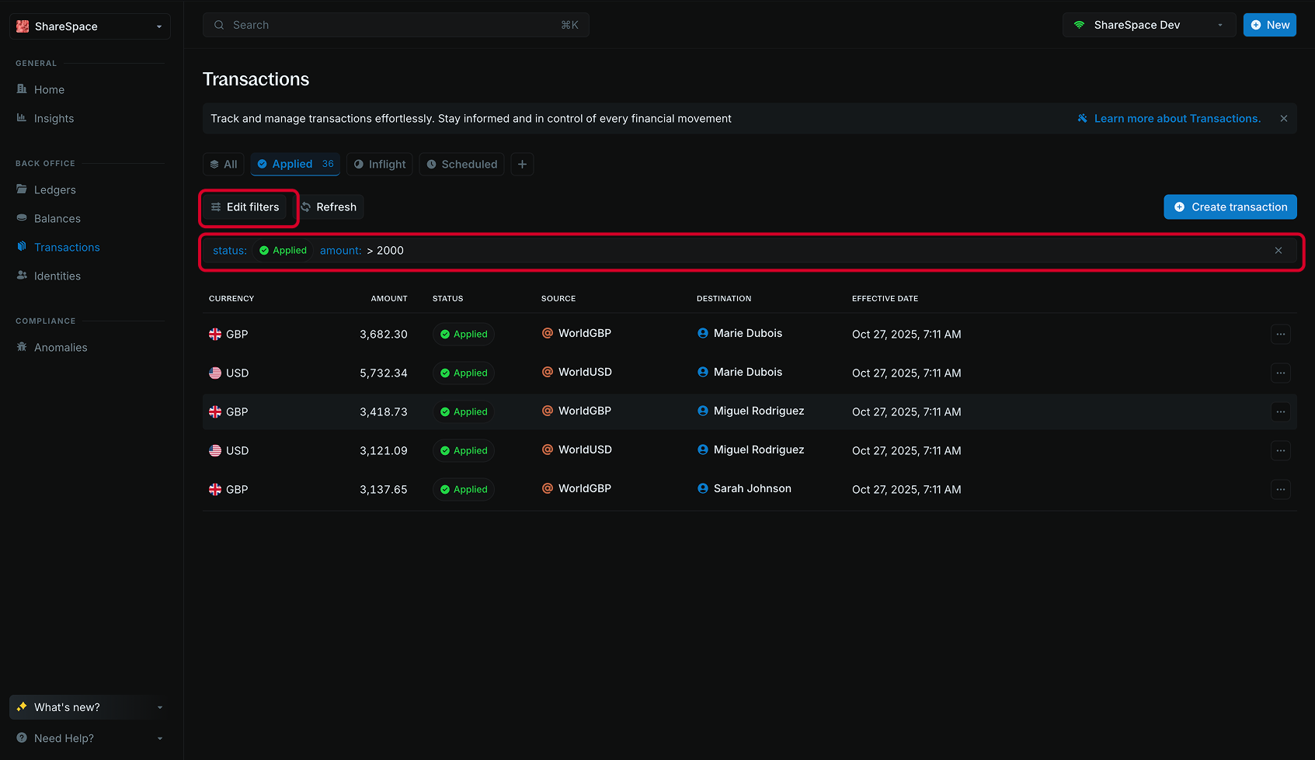Switch to the Scheduled tab
1315x760 pixels.
coord(461,164)
